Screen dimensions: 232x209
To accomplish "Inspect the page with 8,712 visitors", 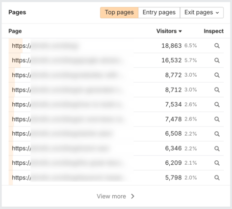I will pos(217,90).
